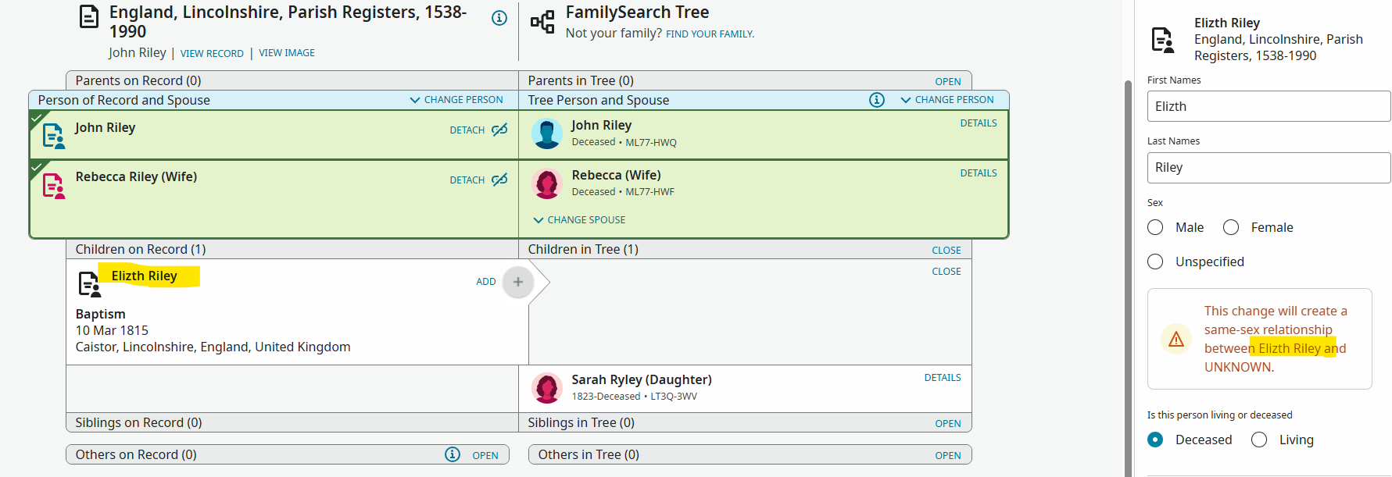Open Change Person dropdown for tree person
The image size is (1392, 477).
[x=947, y=100]
